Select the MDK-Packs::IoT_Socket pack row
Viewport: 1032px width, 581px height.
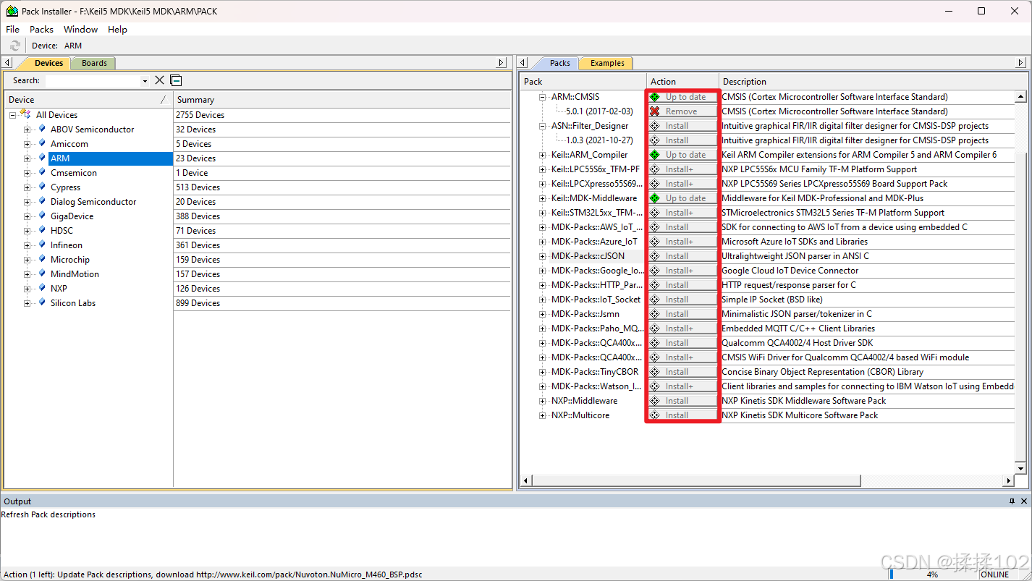596,300
